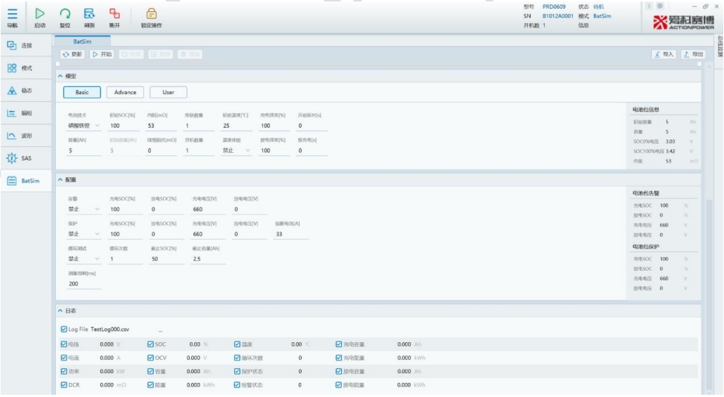Click the 锁定操作 lock icon

point(151,13)
